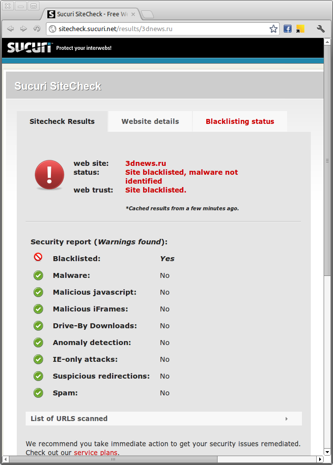Open the service plans link
This screenshot has width=333, height=465.
point(96,453)
